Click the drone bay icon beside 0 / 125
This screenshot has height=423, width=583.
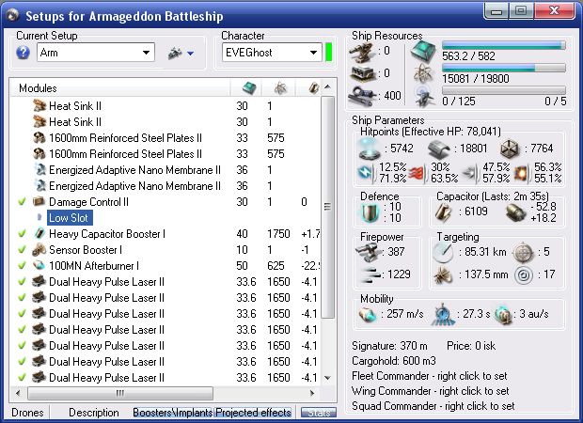(425, 97)
